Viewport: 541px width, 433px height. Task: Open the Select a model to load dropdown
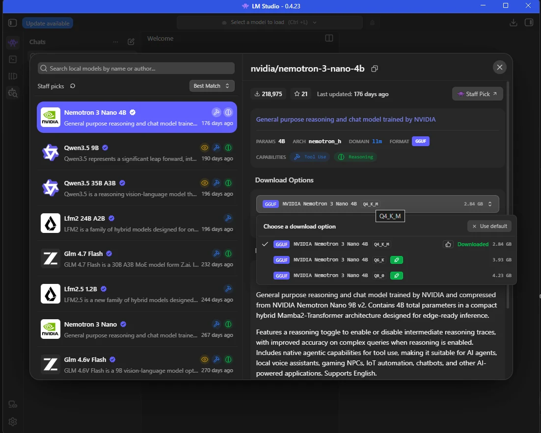(270, 23)
